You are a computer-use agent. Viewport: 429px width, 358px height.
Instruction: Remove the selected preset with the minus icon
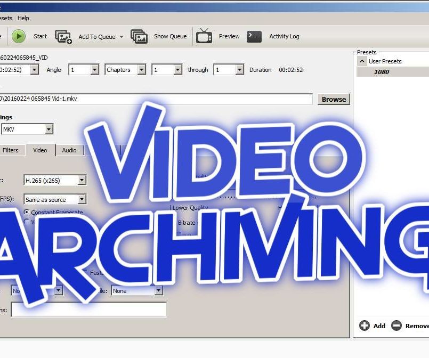click(397, 326)
